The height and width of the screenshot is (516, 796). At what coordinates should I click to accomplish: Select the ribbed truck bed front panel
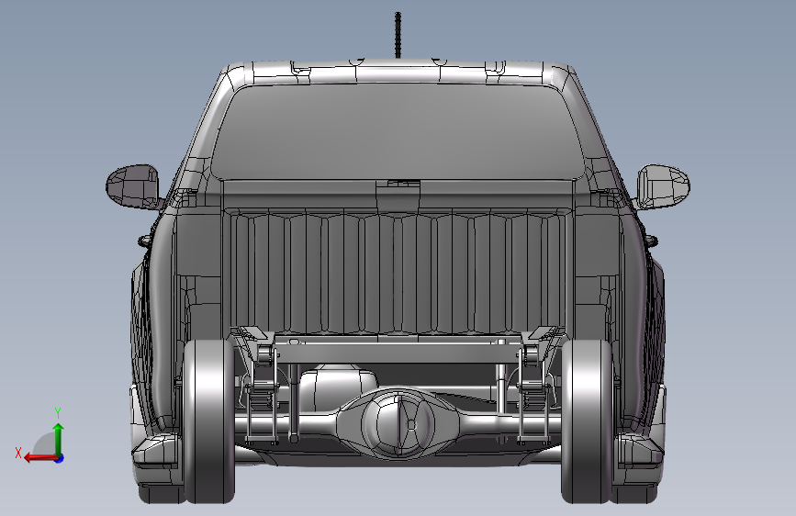[x=398, y=273]
